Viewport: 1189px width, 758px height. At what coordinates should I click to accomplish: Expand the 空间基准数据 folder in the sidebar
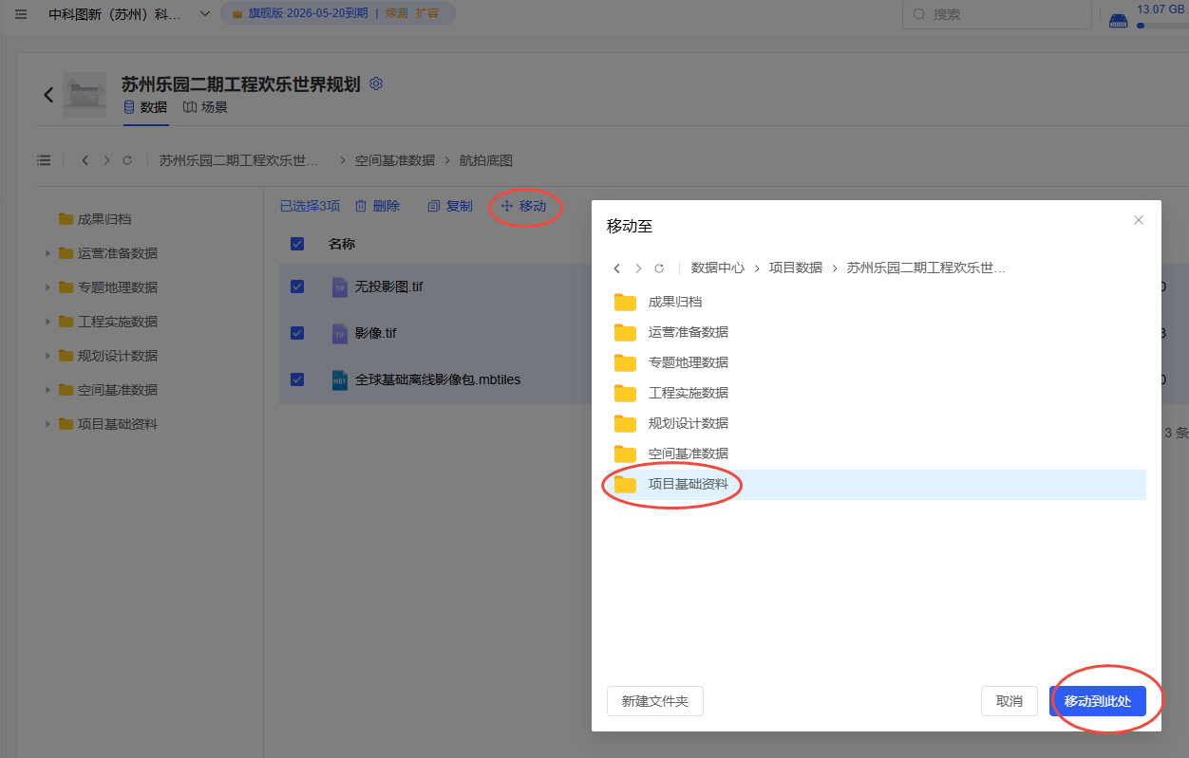(47, 390)
